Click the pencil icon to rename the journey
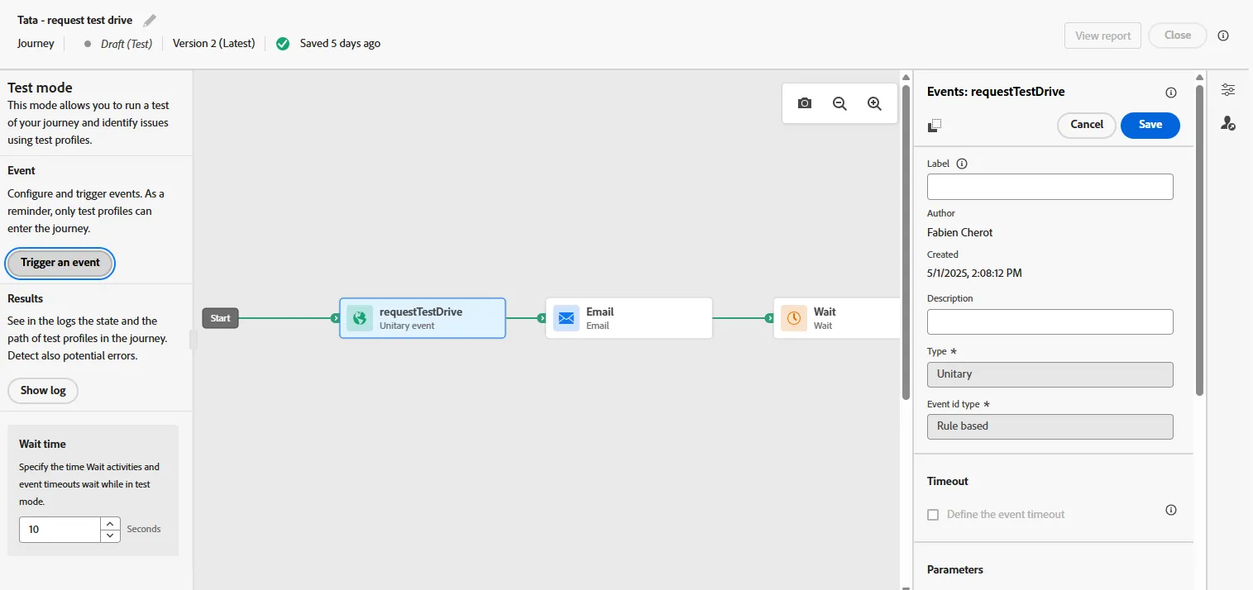The width and height of the screenshot is (1253, 590). (x=150, y=21)
